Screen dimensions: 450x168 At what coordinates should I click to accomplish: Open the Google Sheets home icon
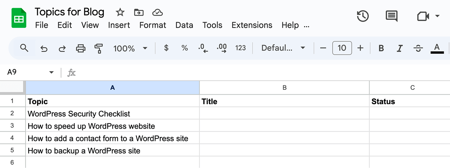pos(19,18)
